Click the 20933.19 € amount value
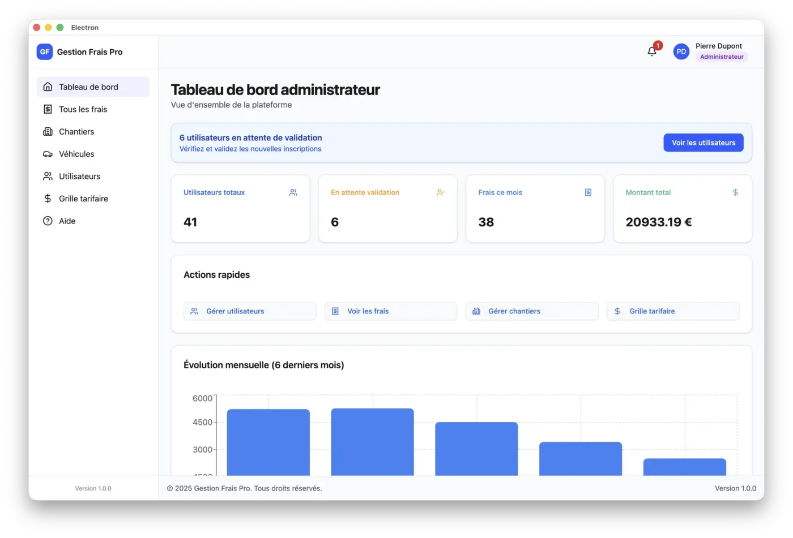Screen dimensions: 793x538 coord(659,222)
